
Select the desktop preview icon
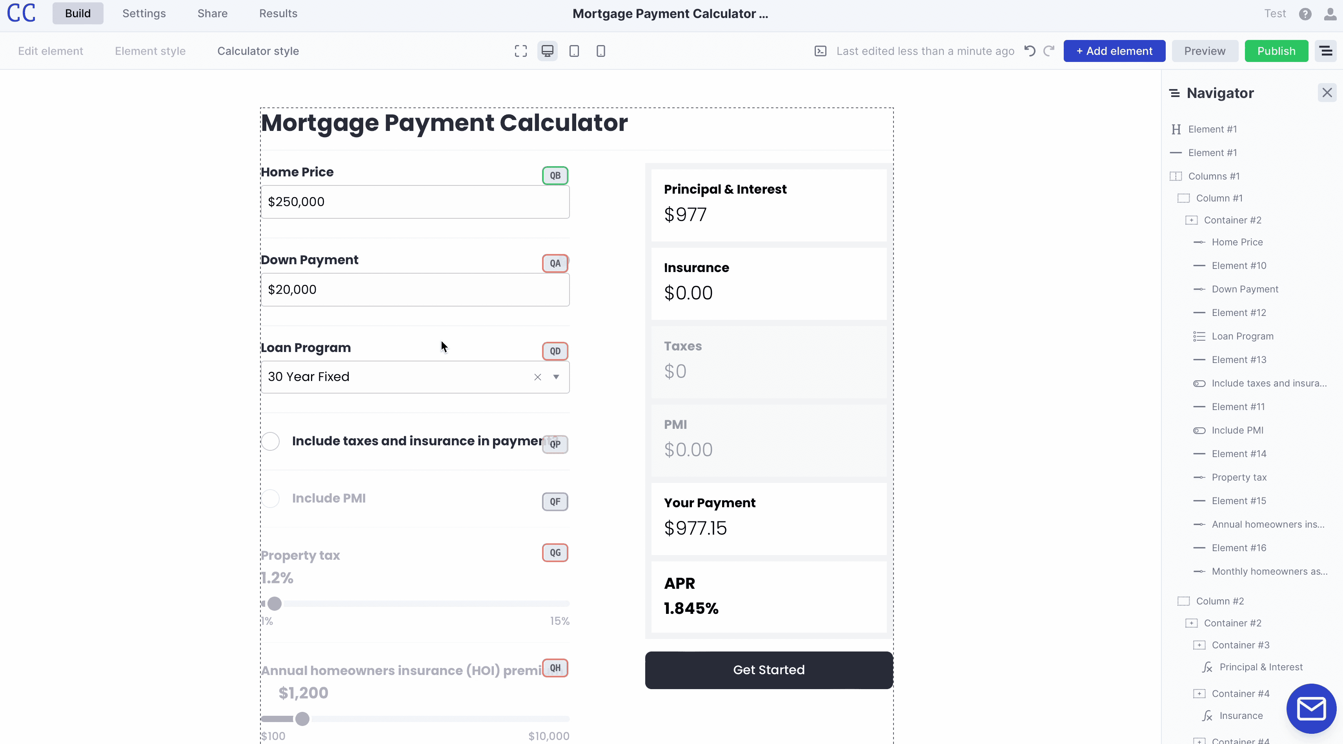[x=548, y=51]
